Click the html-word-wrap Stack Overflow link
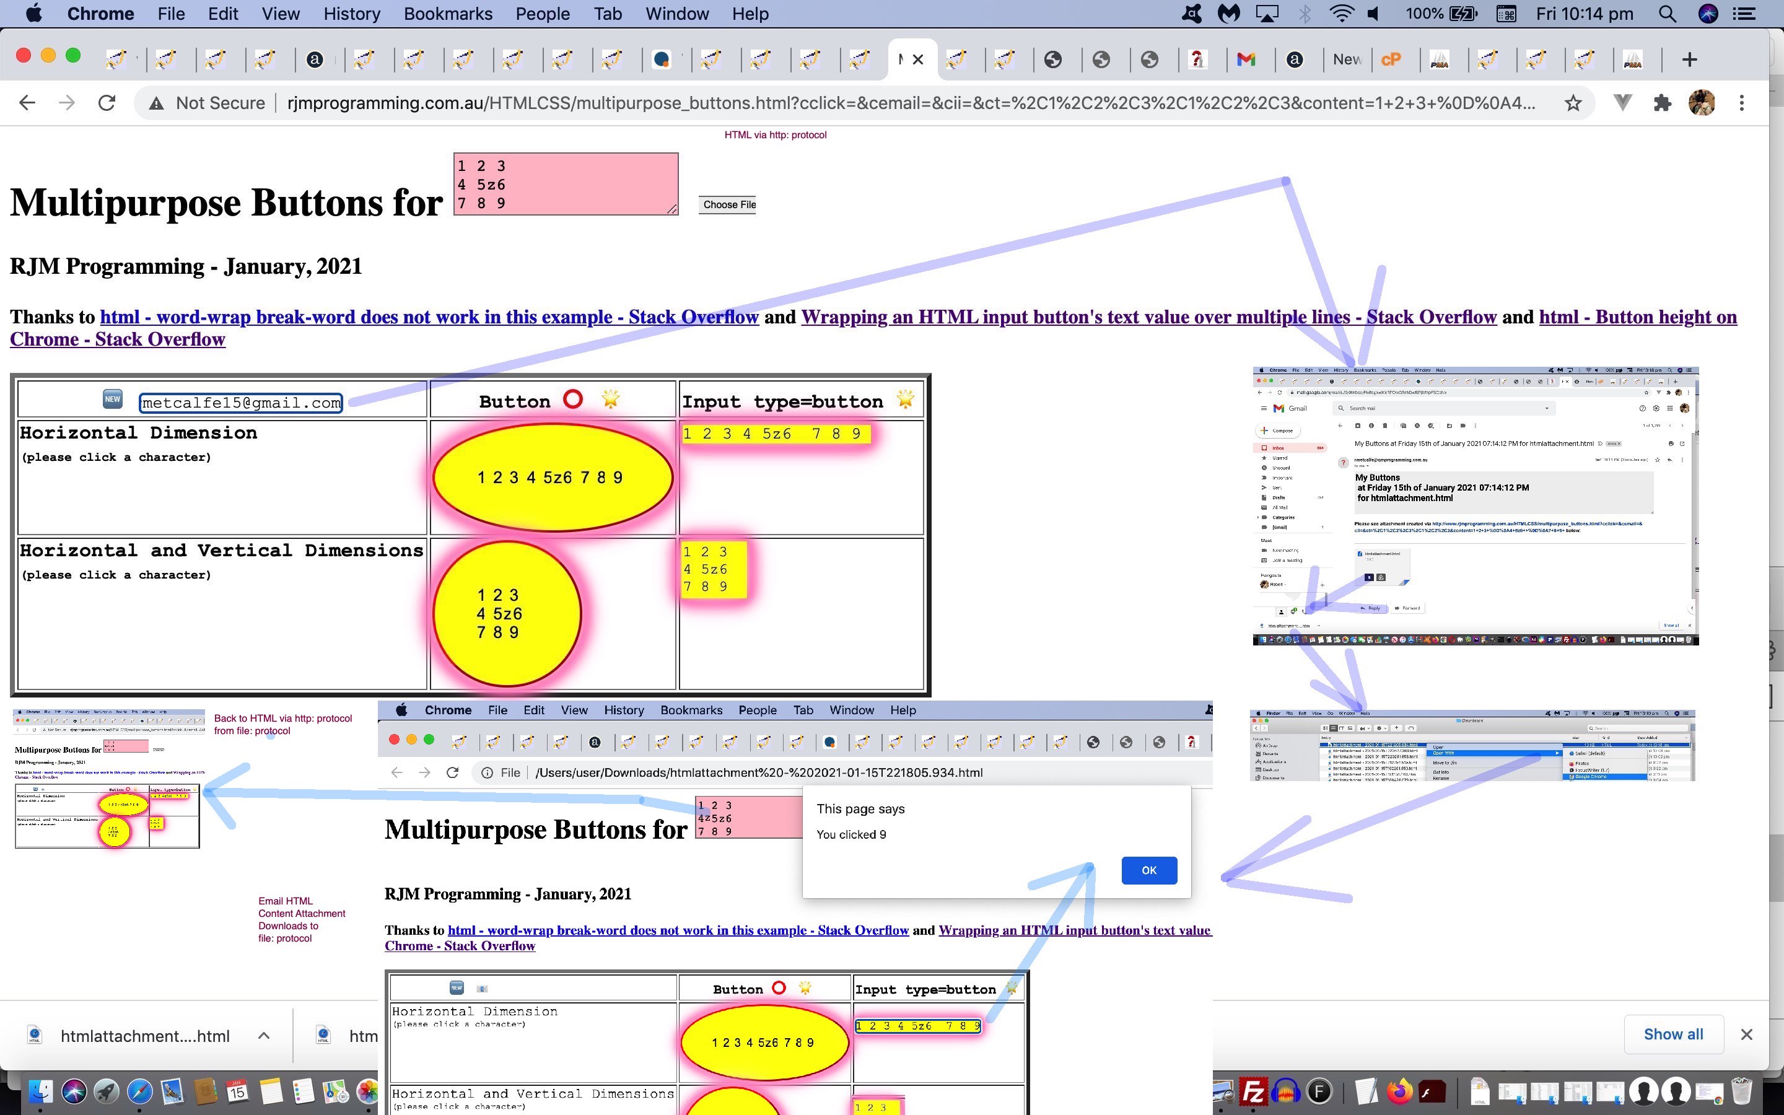This screenshot has width=1784, height=1115. [429, 316]
